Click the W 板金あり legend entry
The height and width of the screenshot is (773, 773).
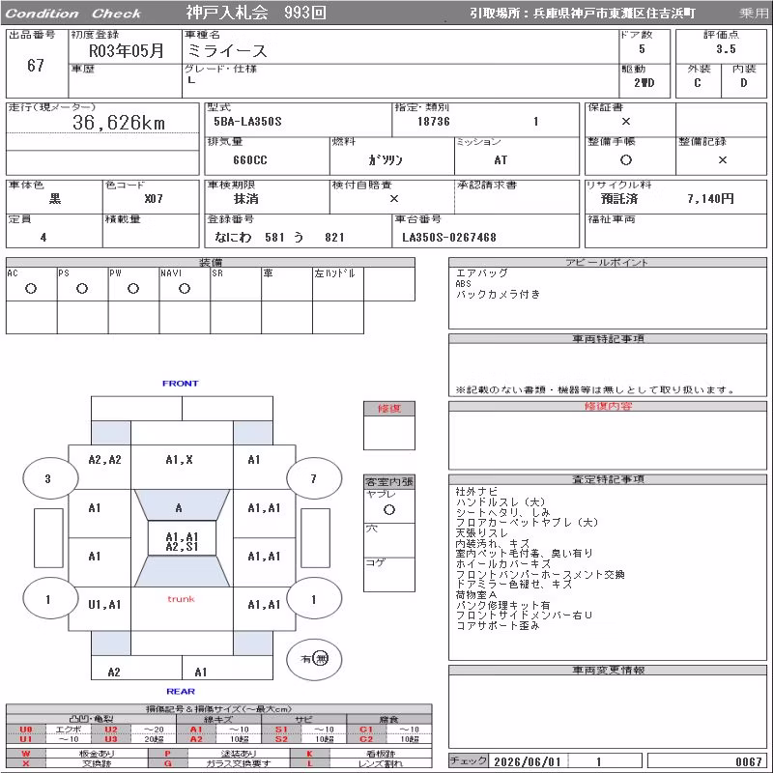tap(76, 754)
